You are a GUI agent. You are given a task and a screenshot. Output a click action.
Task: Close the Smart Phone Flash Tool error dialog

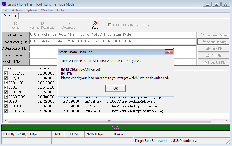point(168,52)
